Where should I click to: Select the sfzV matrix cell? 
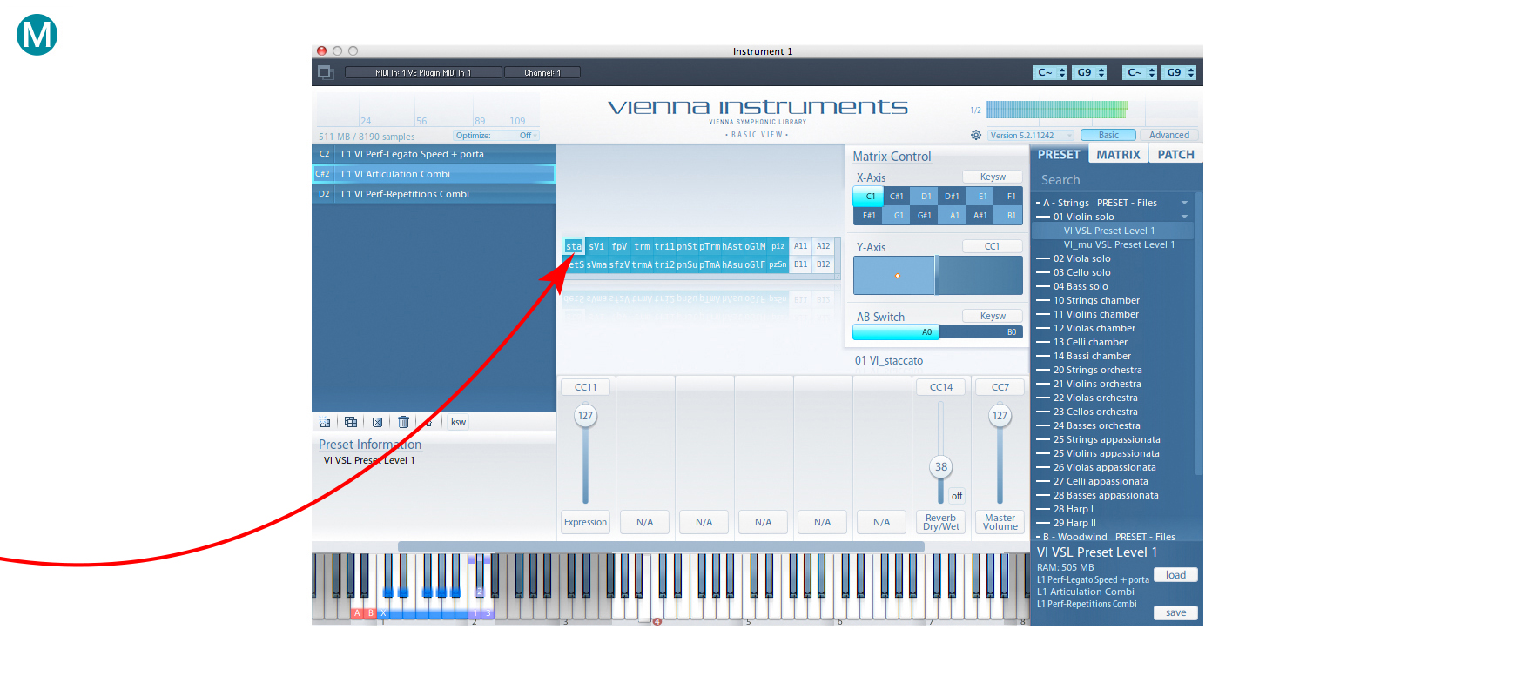(x=619, y=264)
